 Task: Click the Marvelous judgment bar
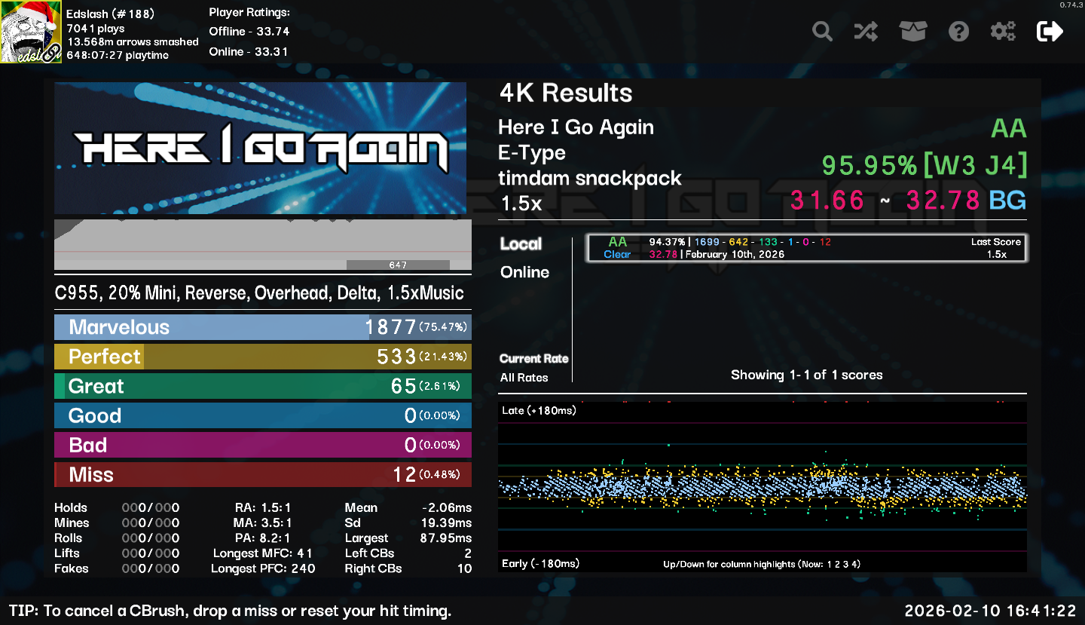[x=262, y=327]
